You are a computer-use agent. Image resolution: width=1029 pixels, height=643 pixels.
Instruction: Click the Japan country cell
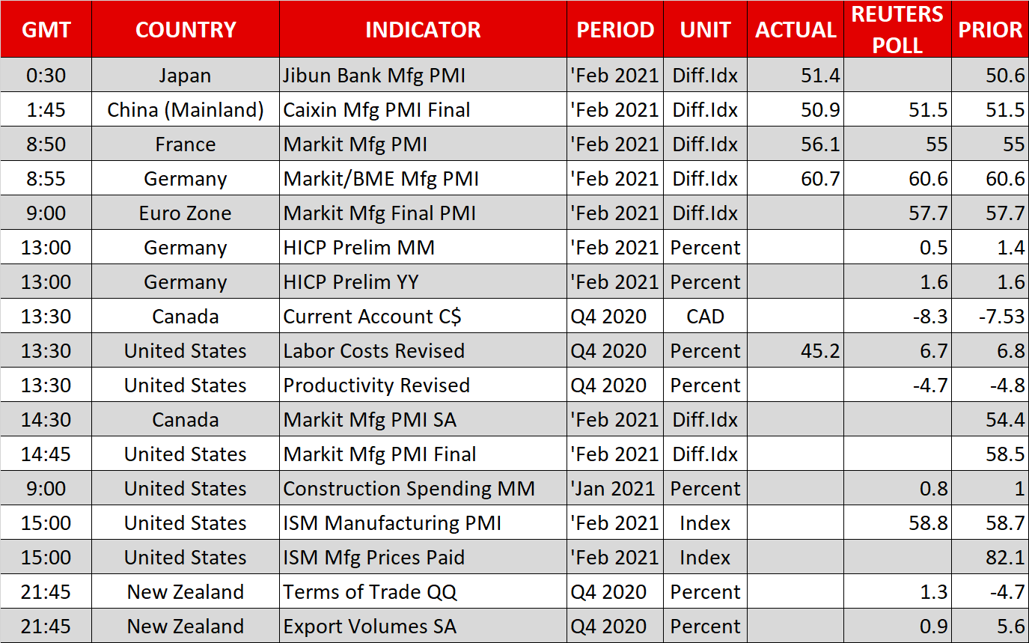click(186, 76)
